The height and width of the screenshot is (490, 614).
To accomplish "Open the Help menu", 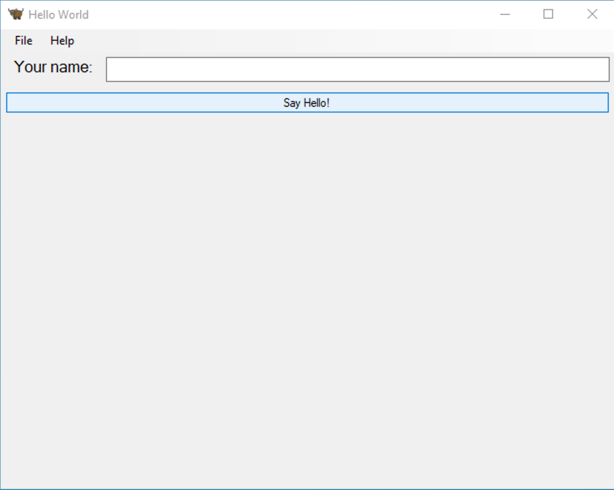I will [x=62, y=41].
